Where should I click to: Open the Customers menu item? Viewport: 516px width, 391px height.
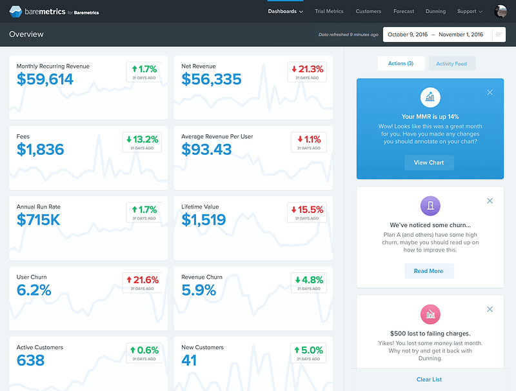click(368, 11)
